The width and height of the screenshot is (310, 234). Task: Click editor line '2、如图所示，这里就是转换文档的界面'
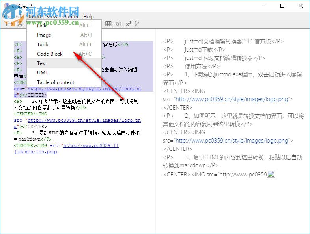[76, 101]
